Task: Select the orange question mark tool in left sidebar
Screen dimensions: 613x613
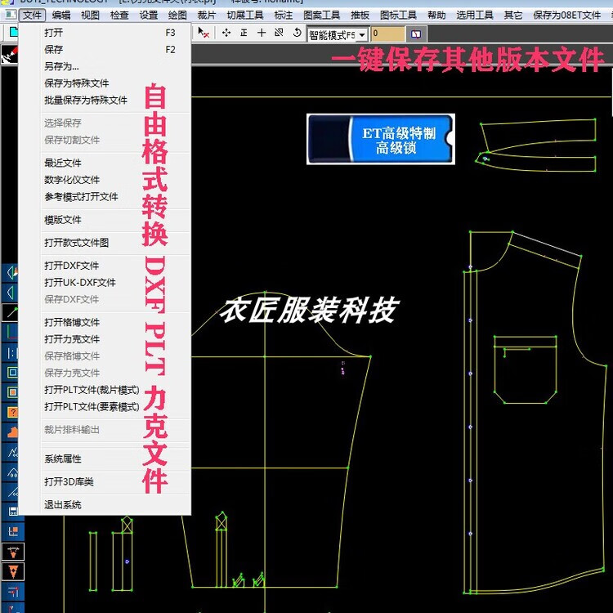Action: click(12, 412)
